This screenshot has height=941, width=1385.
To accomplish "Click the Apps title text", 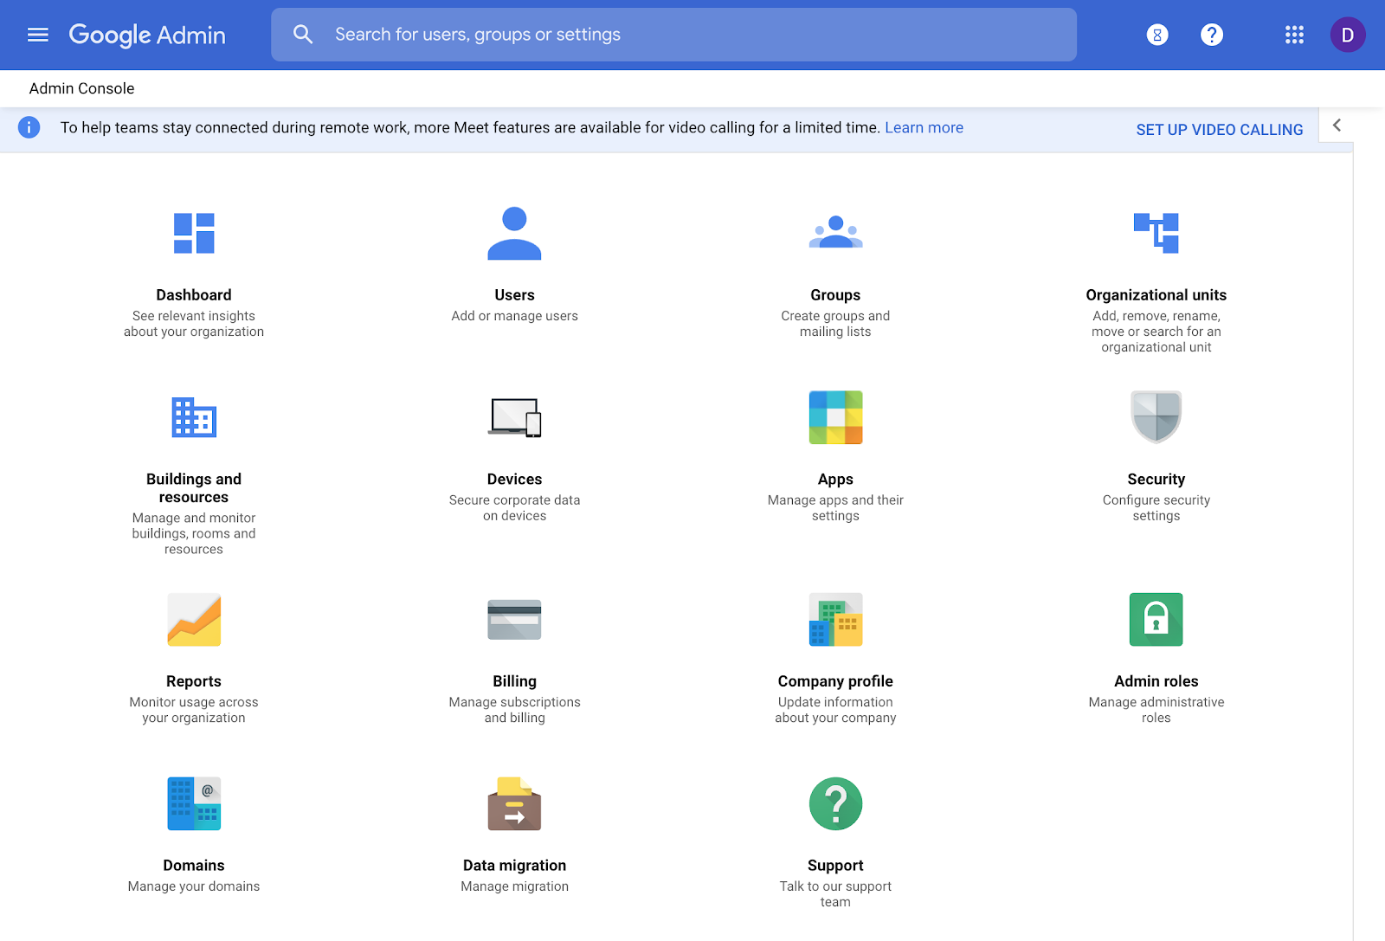I will (x=835, y=479).
